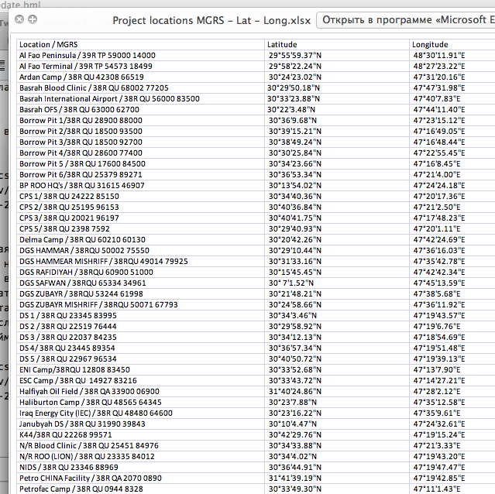
Task: Select the Iraq Energy City (IEC) cell
Action: (x=140, y=413)
